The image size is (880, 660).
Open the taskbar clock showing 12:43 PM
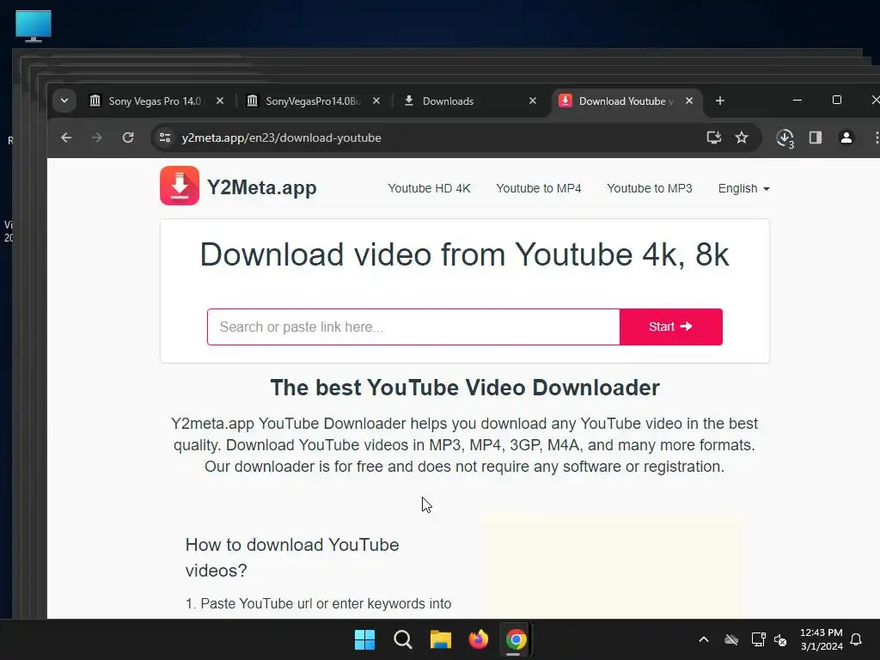822,639
